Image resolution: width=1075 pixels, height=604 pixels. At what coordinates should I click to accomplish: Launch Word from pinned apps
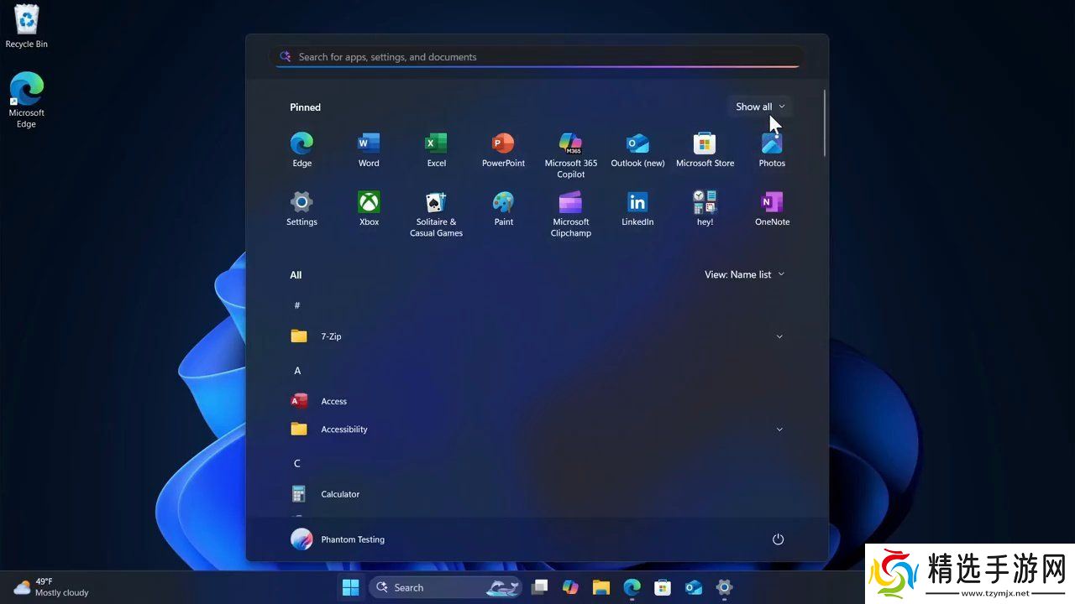[369, 150]
